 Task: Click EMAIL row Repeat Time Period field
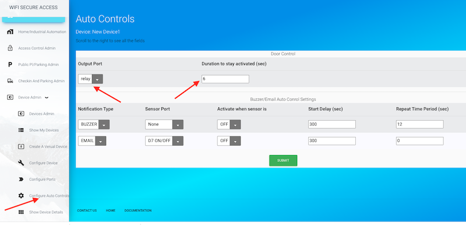(419, 141)
